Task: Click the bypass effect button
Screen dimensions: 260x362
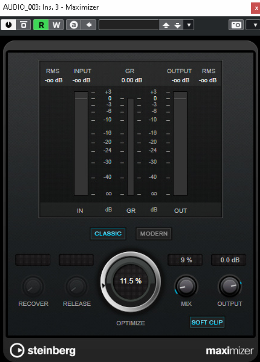Action: coord(23,25)
